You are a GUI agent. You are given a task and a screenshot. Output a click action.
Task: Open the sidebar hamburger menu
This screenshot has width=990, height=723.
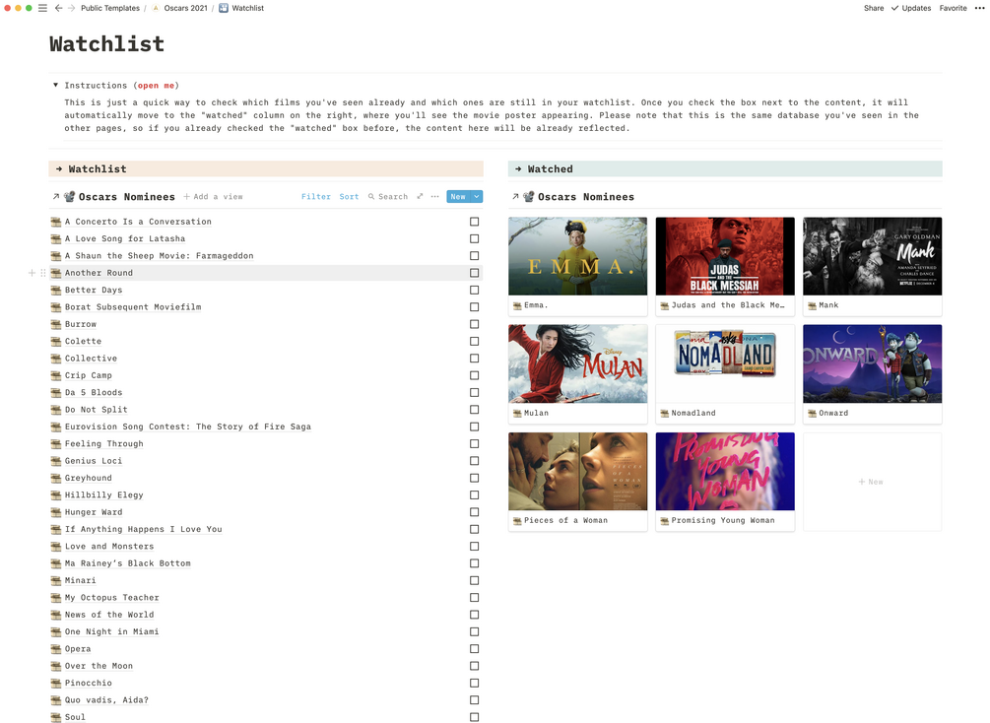tap(42, 8)
